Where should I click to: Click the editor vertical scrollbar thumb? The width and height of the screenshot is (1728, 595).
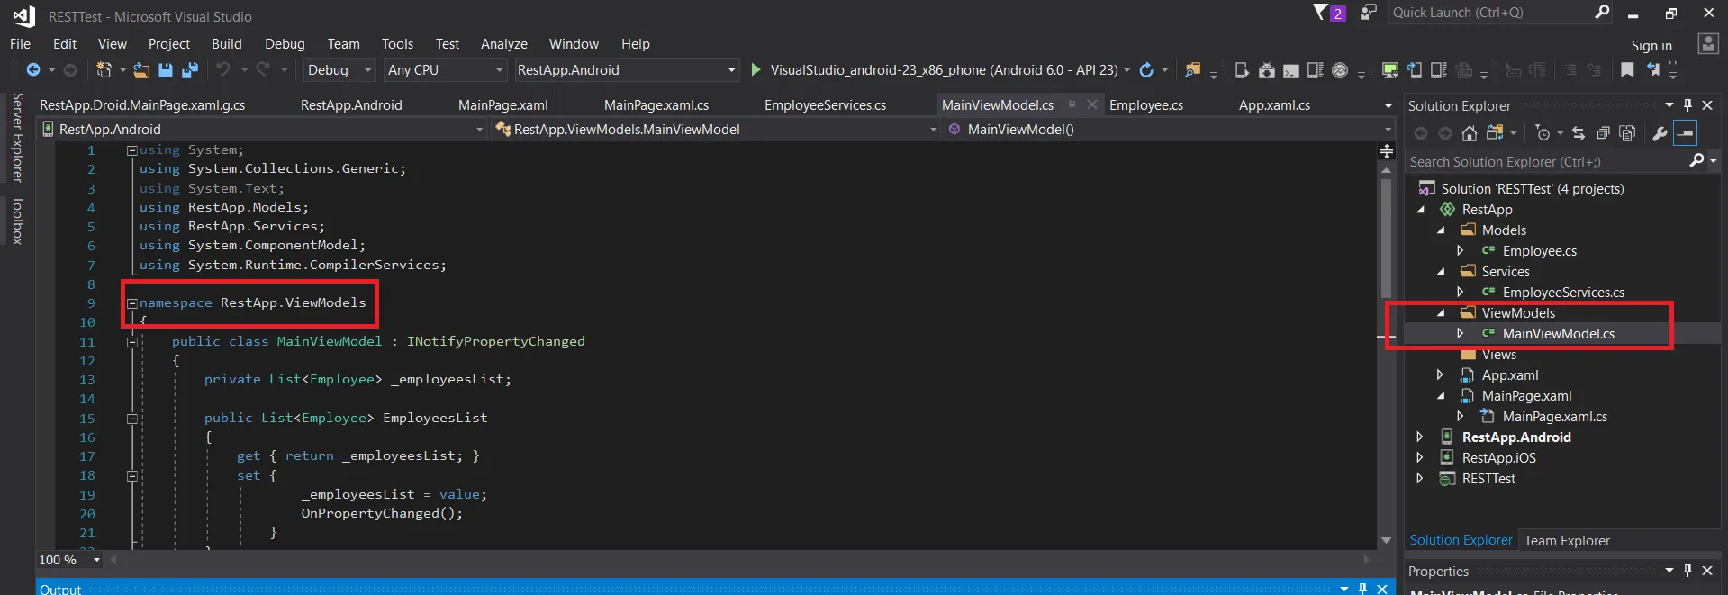click(1387, 239)
